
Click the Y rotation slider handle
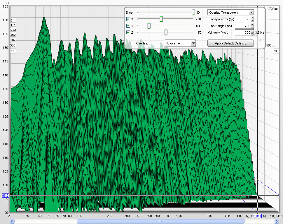click(x=149, y=26)
